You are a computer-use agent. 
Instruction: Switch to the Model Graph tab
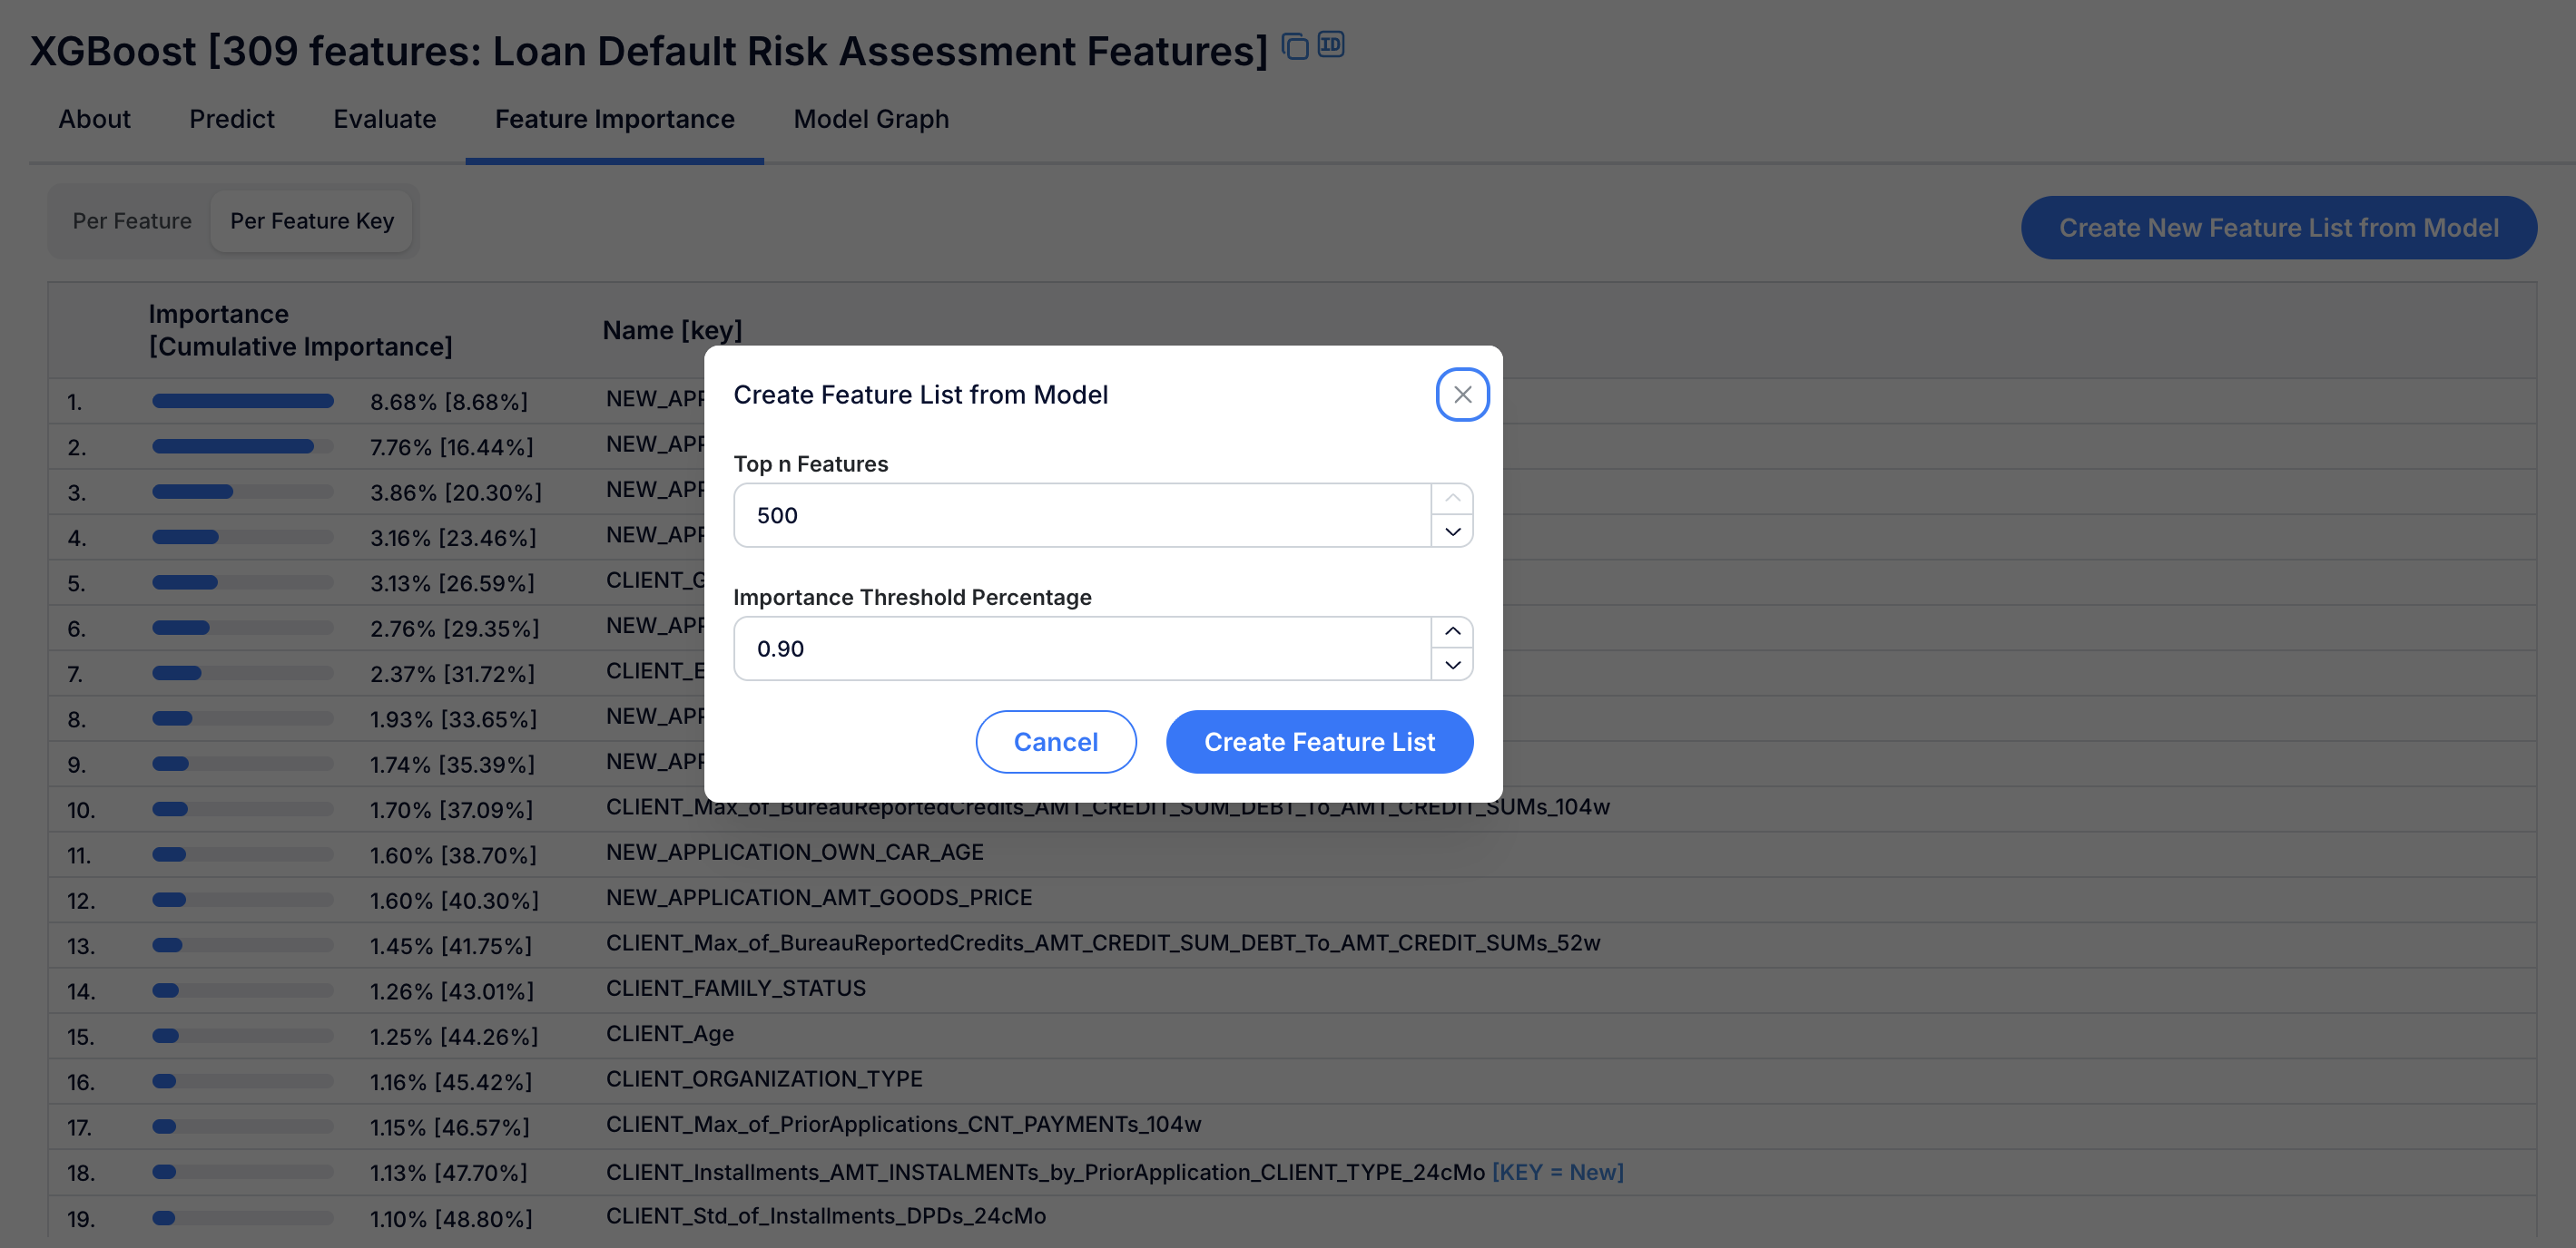[x=870, y=119]
